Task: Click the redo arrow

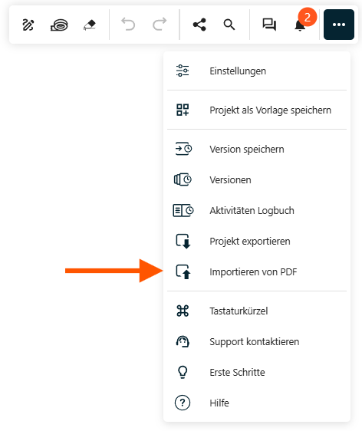Action: [160, 25]
